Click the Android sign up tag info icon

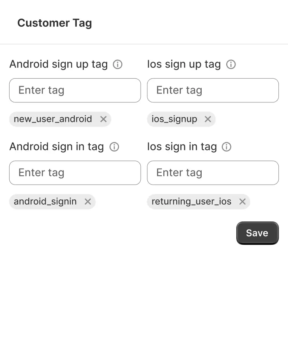(118, 65)
